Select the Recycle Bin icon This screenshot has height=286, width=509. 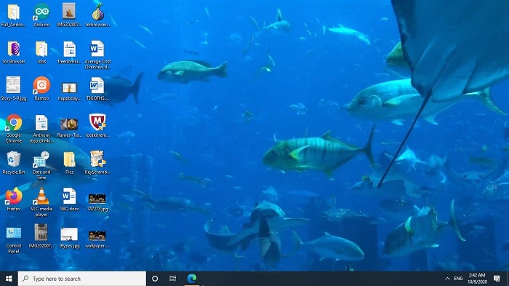[14, 159]
